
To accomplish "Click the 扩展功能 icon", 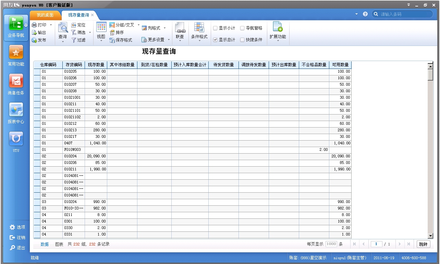I will (277, 27).
